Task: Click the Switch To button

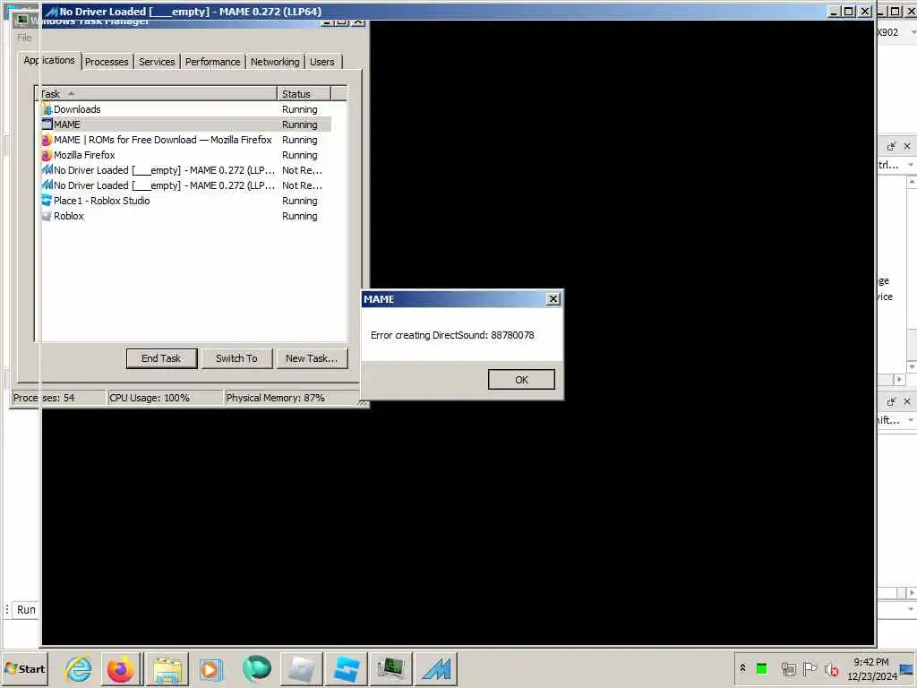Action: pyautogui.click(x=236, y=358)
